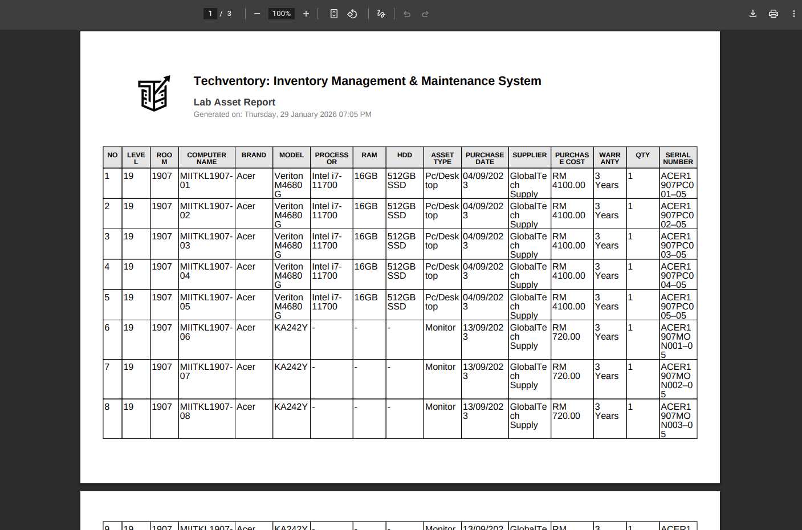Enable the drawing annotation tool
The height and width of the screenshot is (530, 802).
pos(381,13)
